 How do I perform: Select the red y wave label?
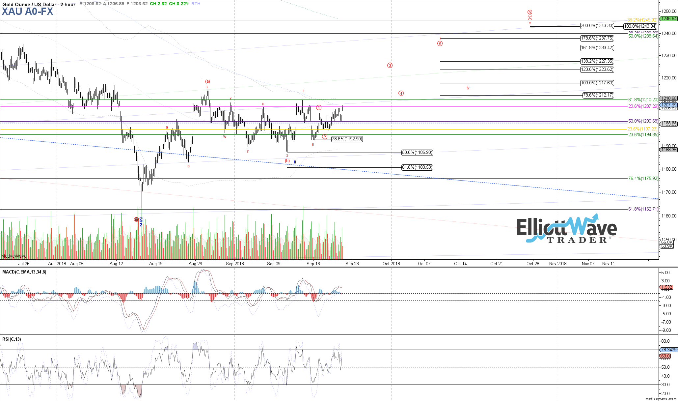coord(248,151)
